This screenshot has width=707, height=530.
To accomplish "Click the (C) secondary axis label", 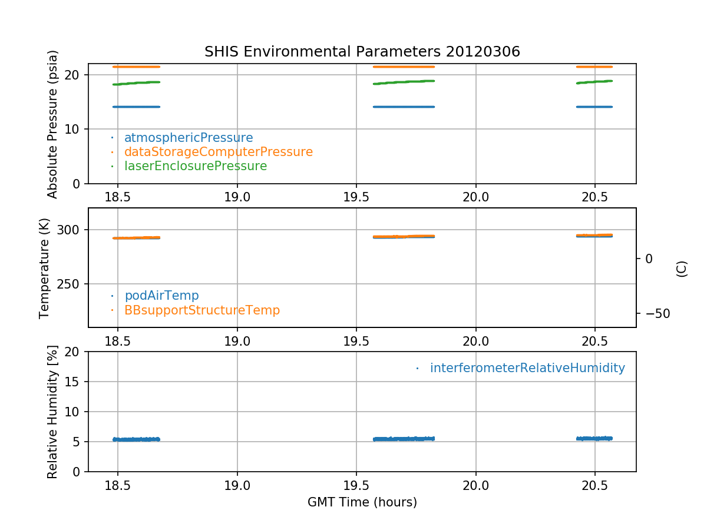I will point(682,269).
